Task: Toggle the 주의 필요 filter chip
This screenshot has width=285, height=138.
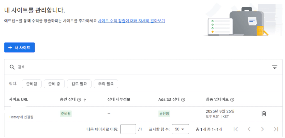Action: (106, 84)
